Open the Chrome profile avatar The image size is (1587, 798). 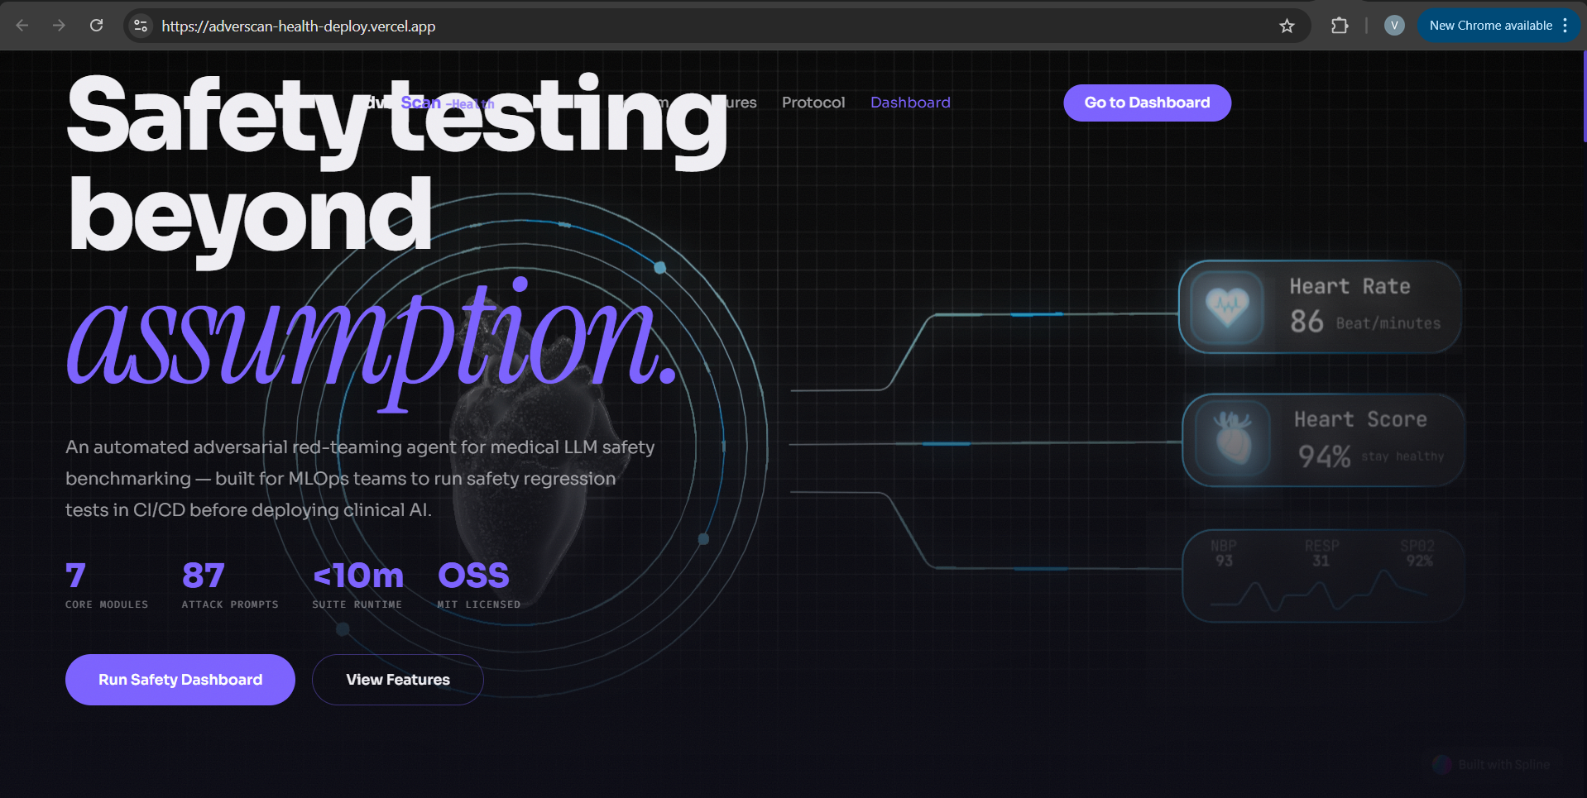click(1394, 26)
